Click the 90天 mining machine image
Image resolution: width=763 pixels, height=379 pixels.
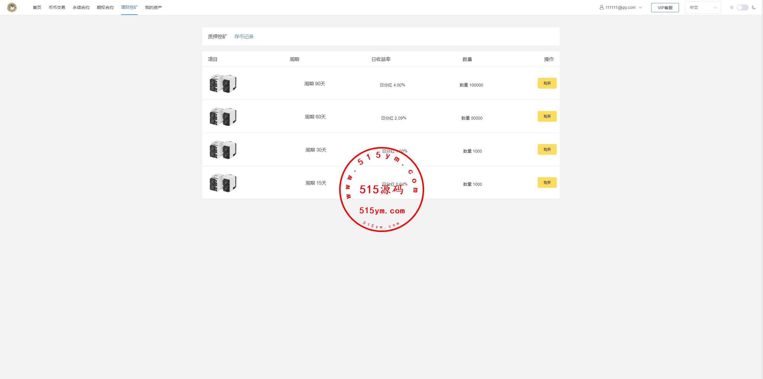pyautogui.click(x=223, y=83)
